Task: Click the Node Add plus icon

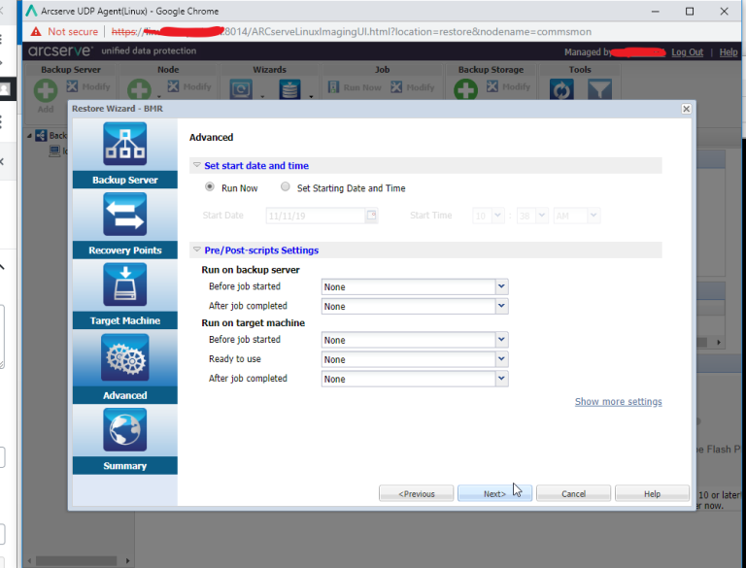Action: pos(139,90)
